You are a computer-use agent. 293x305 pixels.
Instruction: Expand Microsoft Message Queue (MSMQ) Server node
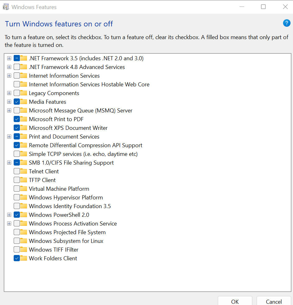coord(9,110)
